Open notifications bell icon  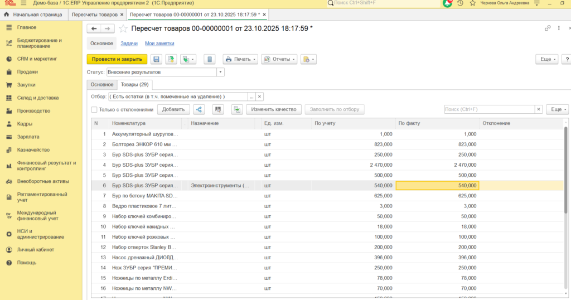click(447, 3)
